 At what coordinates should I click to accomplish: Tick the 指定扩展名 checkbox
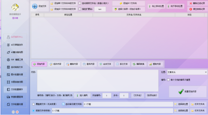[80, 9]
